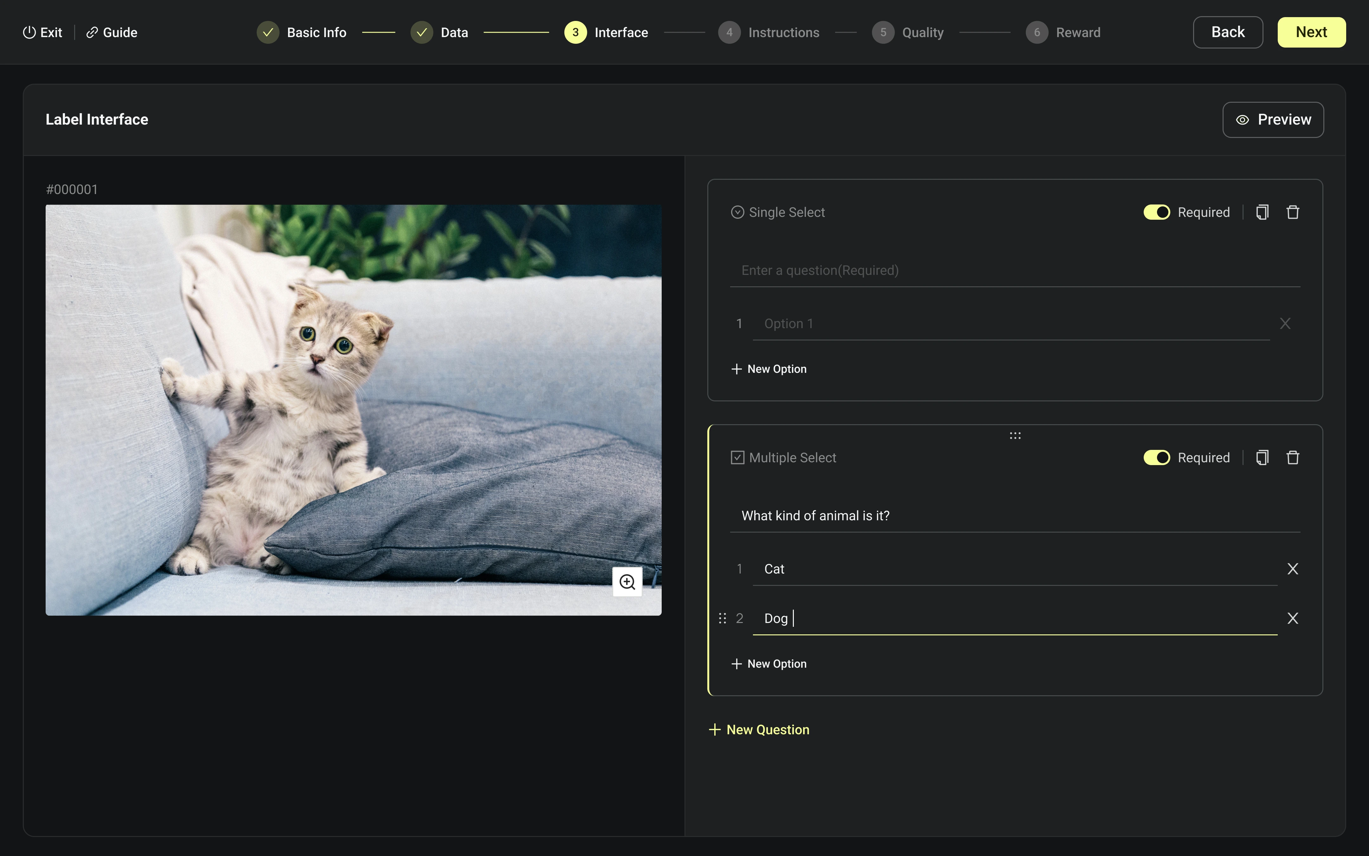Remove Option 1 in Single Select
This screenshot has width=1369, height=856.
pyautogui.click(x=1285, y=323)
